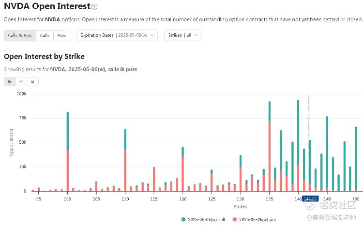Open the Expiration Dates dropdown
The width and height of the screenshot is (363, 226).
tap(117, 35)
